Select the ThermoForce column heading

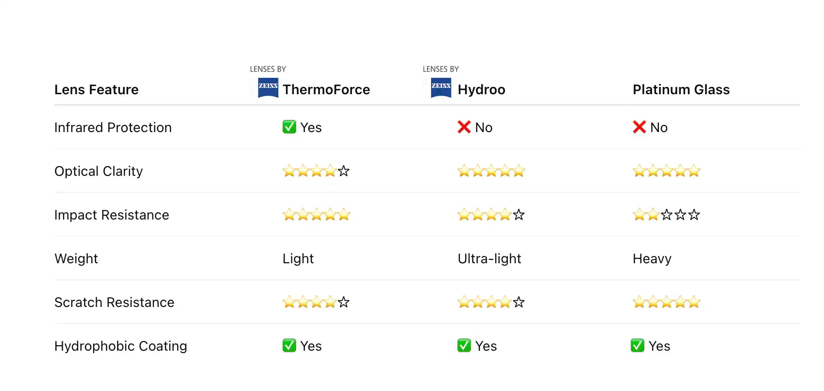[x=326, y=90]
